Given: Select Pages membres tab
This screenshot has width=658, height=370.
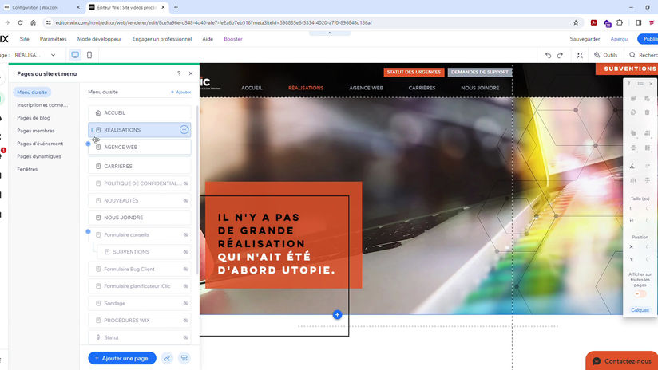Looking at the screenshot, I should coord(36,131).
